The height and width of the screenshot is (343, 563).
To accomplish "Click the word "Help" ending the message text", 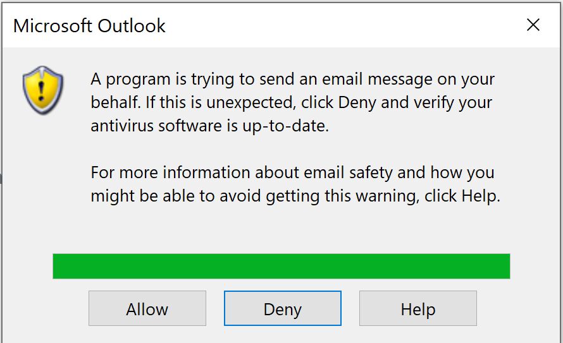I will click(481, 196).
